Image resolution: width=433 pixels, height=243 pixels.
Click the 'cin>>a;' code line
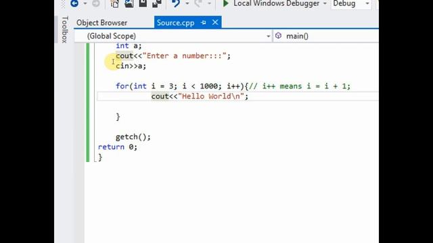point(131,66)
